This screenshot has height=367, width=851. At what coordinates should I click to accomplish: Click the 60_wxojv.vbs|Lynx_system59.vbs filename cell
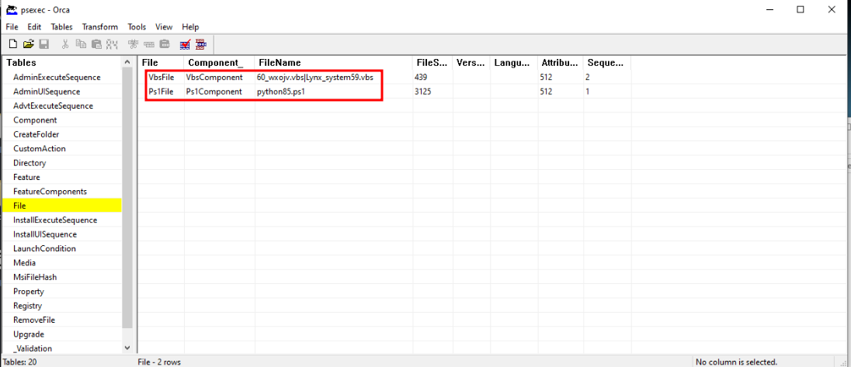(335, 78)
